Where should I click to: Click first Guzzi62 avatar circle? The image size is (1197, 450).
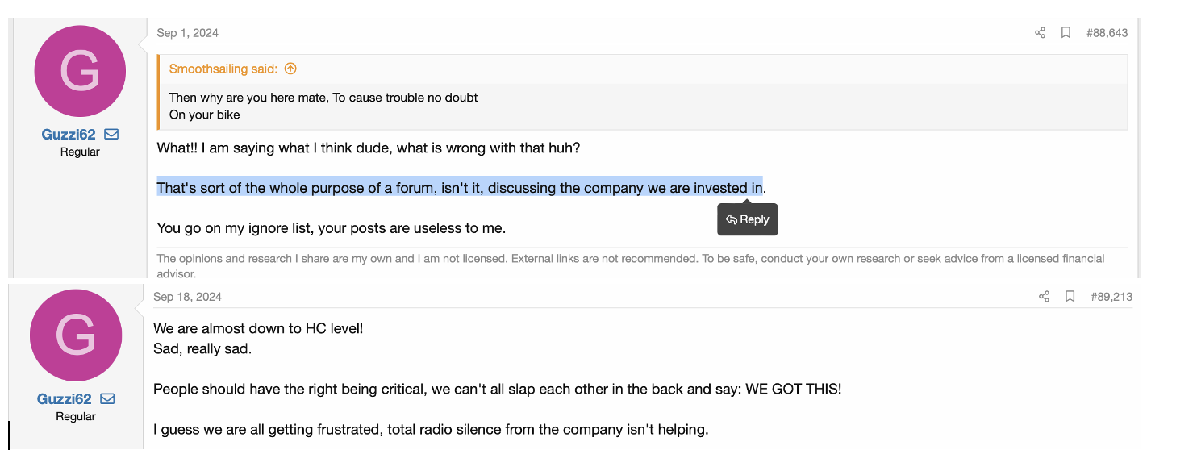click(x=80, y=71)
